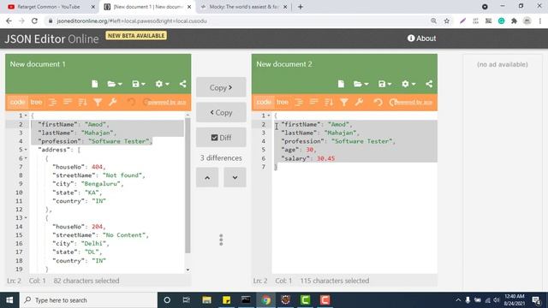Share the left document
The image size is (548, 308).
pyautogui.click(x=182, y=84)
